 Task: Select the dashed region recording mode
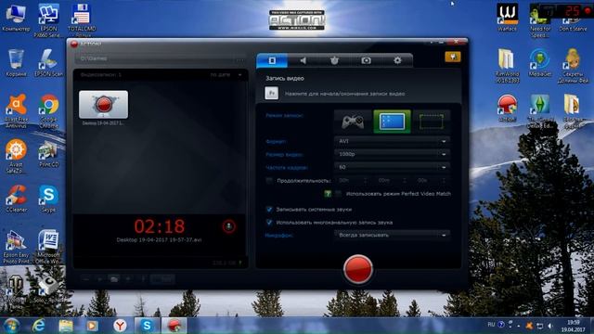(431, 122)
